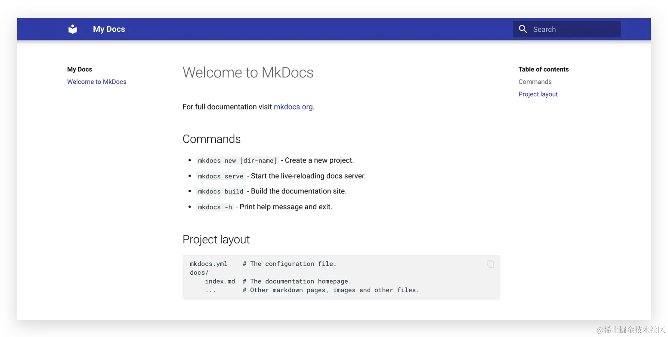Image resolution: width=668 pixels, height=337 pixels.
Task: Jump to the Commands section via table of contents
Action: click(x=535, y=82)
